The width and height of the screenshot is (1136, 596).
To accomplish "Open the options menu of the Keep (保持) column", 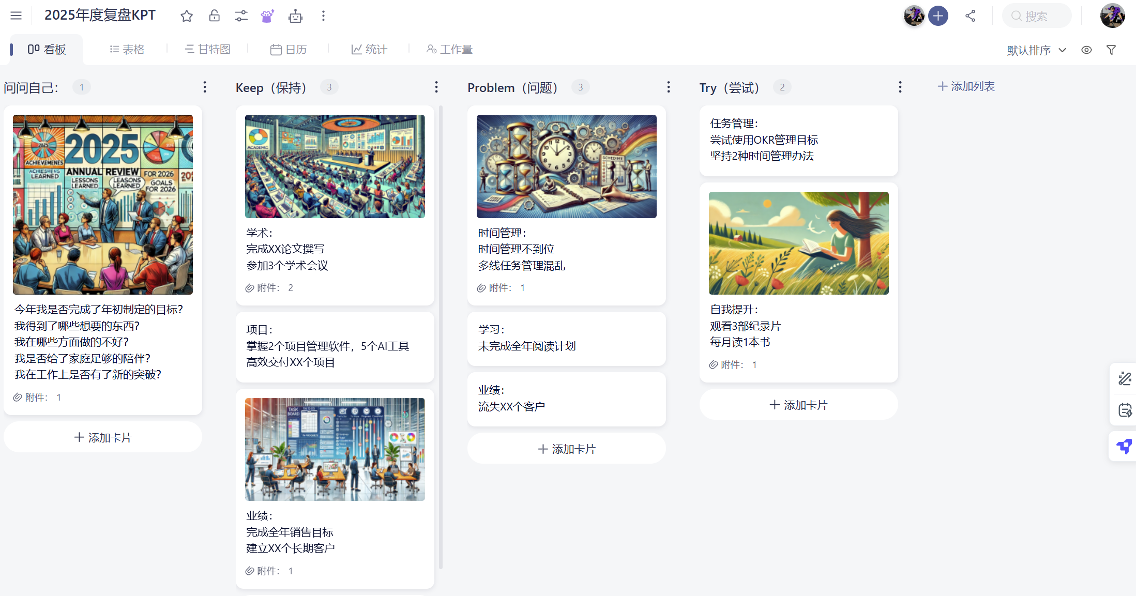I will 436,87.
